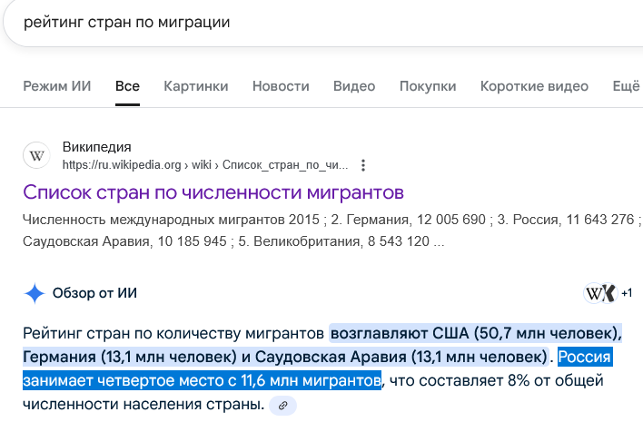Show the +1 additional AI overview sources
The width and height of the screenshot is (643, 422).
[x=627, y=293]
